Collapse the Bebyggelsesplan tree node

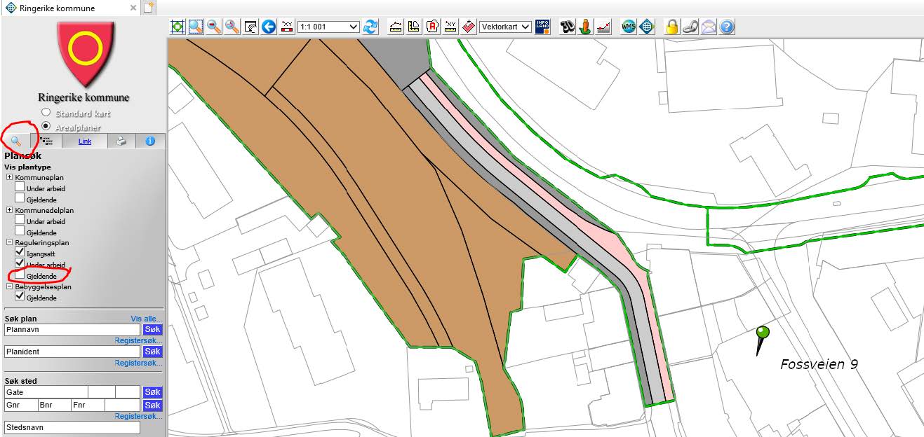pos(9,286)
